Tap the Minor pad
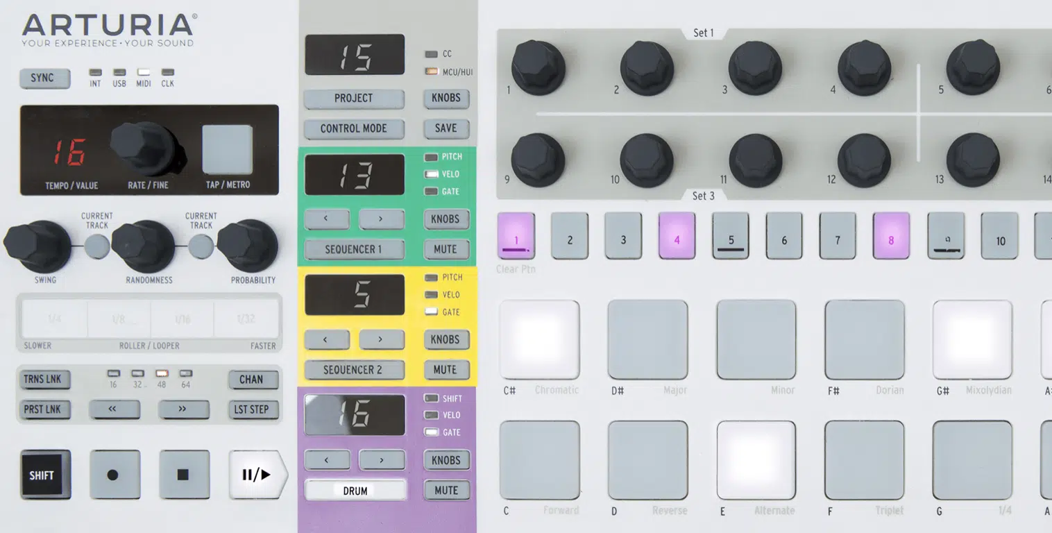 pos(756,340)
